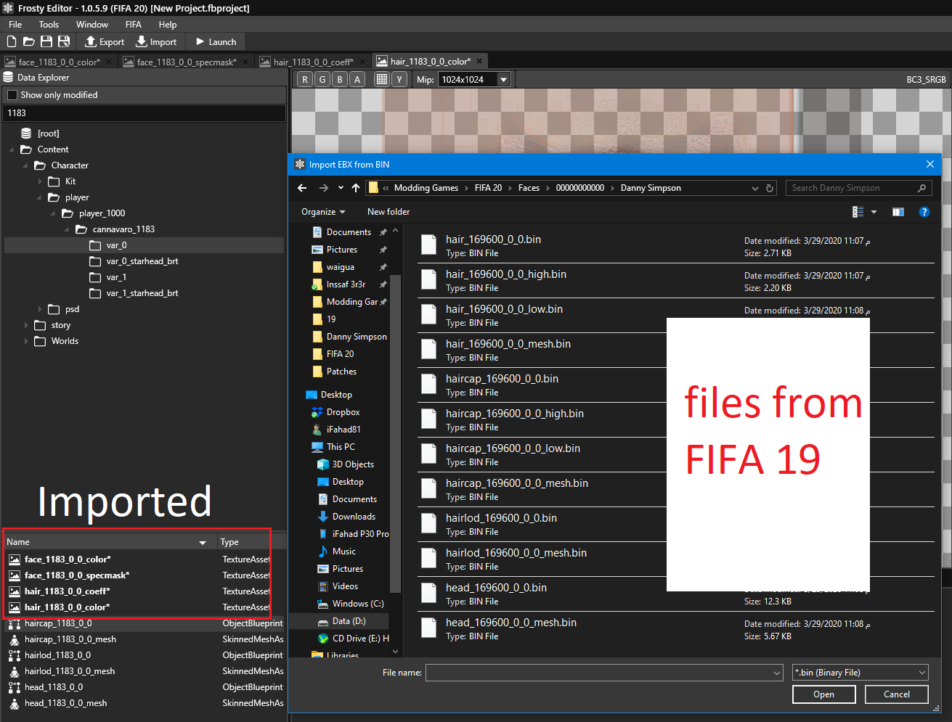Click Import in the Frosty toolbar
The height and width of the screenshot is (722, 952).
[x=156, y=41]
